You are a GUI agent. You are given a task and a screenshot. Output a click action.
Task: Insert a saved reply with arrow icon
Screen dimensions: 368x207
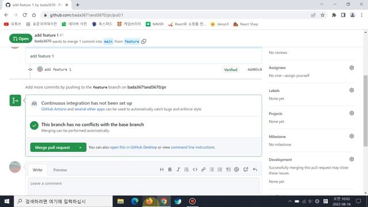pos(255,170)
